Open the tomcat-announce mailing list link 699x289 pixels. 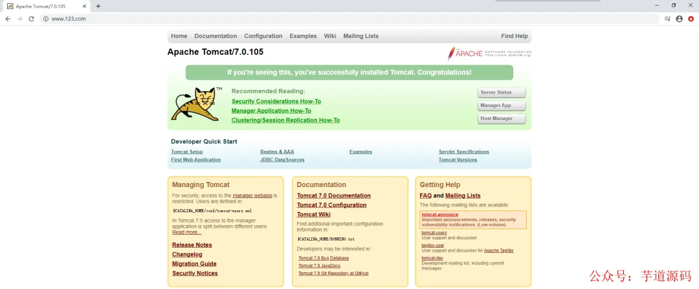(x=440, y=214)
